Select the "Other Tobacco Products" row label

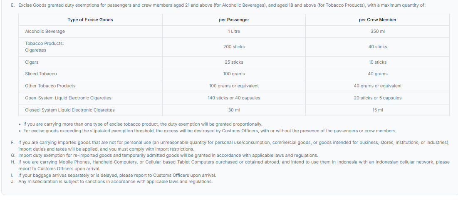50,86
